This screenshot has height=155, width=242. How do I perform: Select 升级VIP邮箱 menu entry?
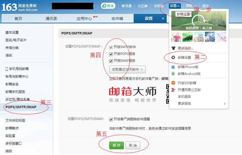point(187,83)
